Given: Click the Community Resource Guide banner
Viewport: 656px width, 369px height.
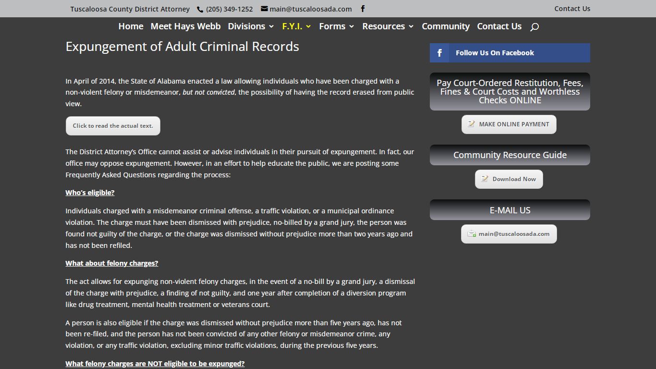Looking at the screenshot, I should 510,155.
